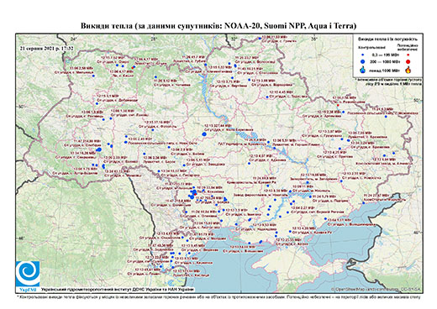437x309 pixels.
Task: Click the blue marker near Азовсталь Маріуполь
Action: 364,203
